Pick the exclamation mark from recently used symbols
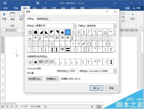This screenshot has width=144, height=109. pyautogui.click(x=83, y=62)
